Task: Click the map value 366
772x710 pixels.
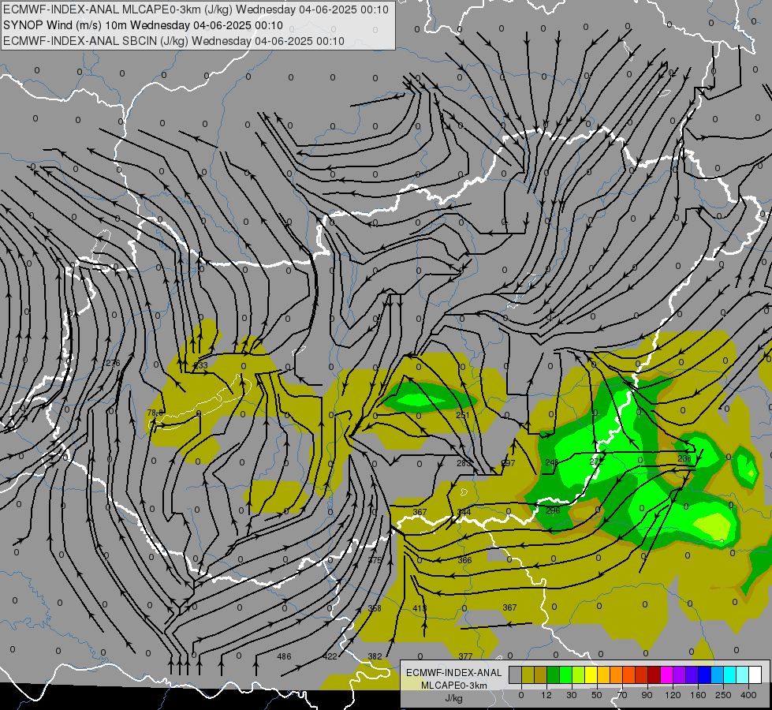Action: (x=464, y=560)
